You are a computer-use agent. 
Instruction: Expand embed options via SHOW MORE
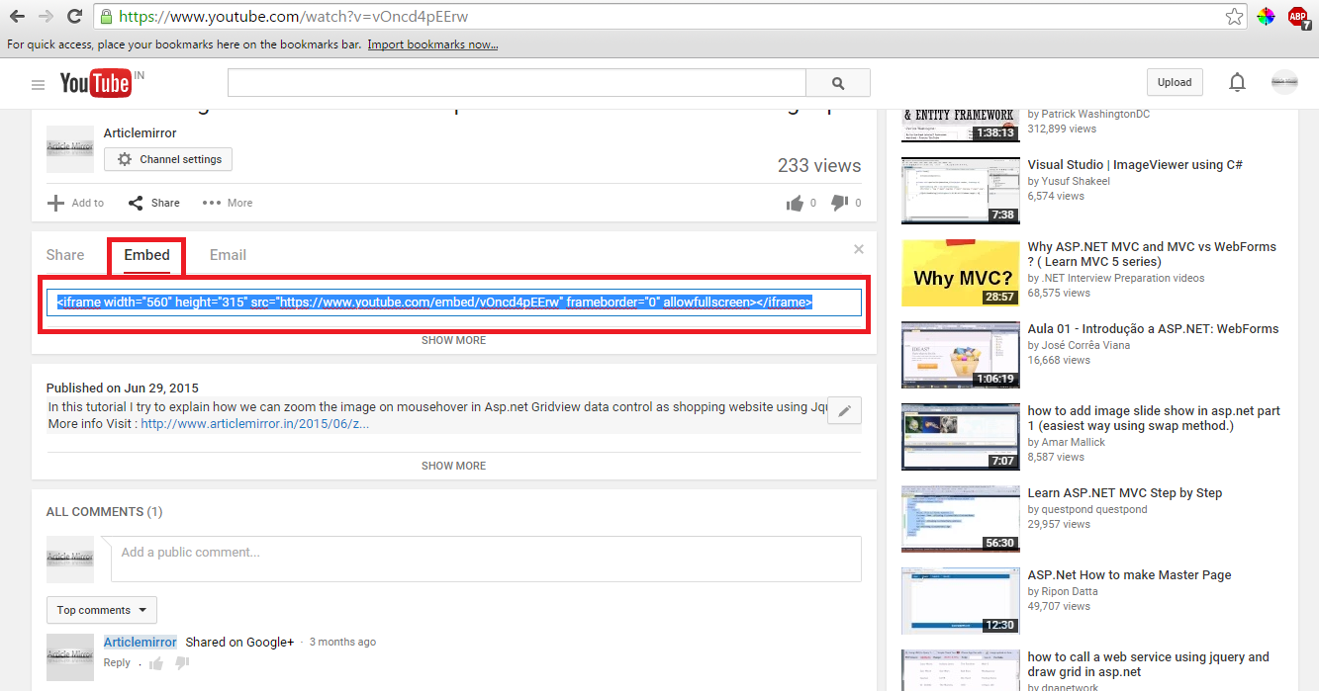tap(453, 339)
